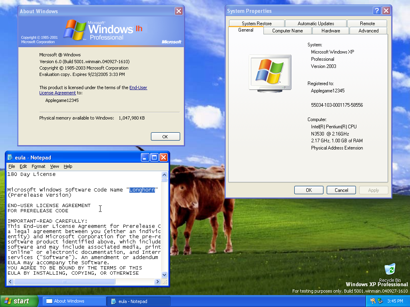Click Notepad horizontal scrollbar right arrow
This screenshot has width=410, height=307.
tap(157, 282)
